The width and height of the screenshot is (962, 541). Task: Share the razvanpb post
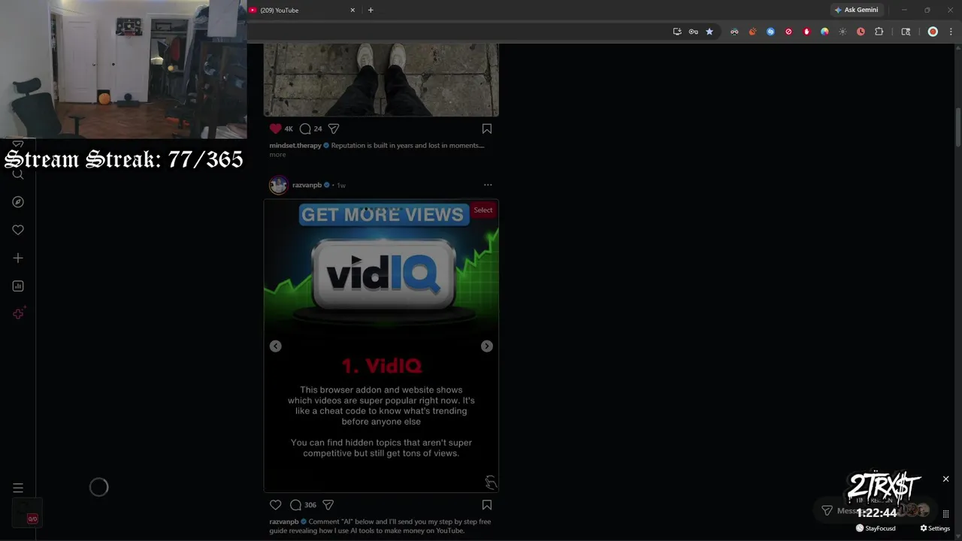pos(328,505)
